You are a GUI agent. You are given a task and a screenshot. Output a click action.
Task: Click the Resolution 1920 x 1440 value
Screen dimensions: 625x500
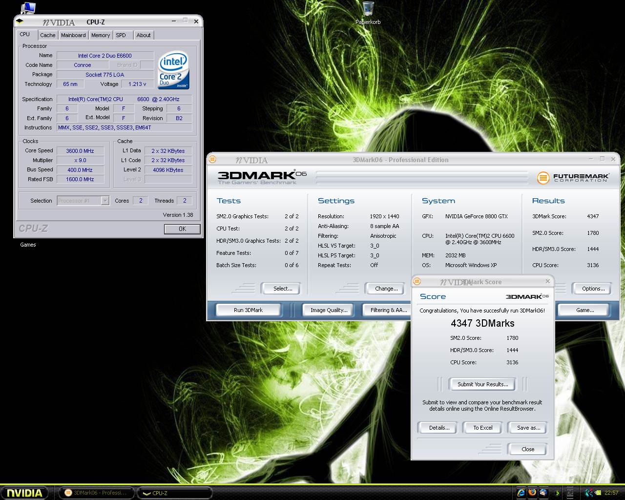[384, 216]
